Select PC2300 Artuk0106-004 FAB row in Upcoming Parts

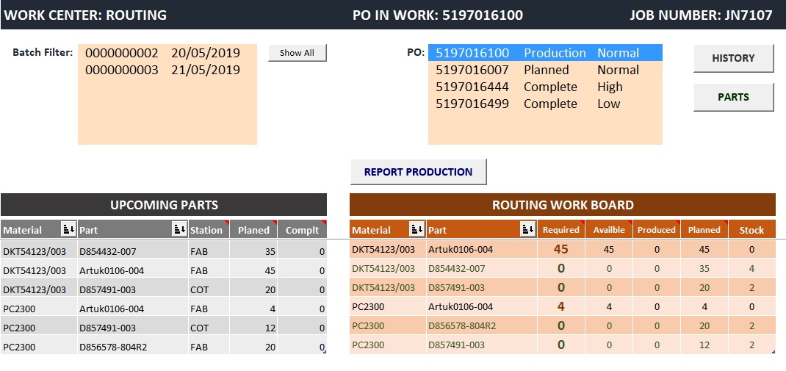pyautogui.click(x=163, y=309)
